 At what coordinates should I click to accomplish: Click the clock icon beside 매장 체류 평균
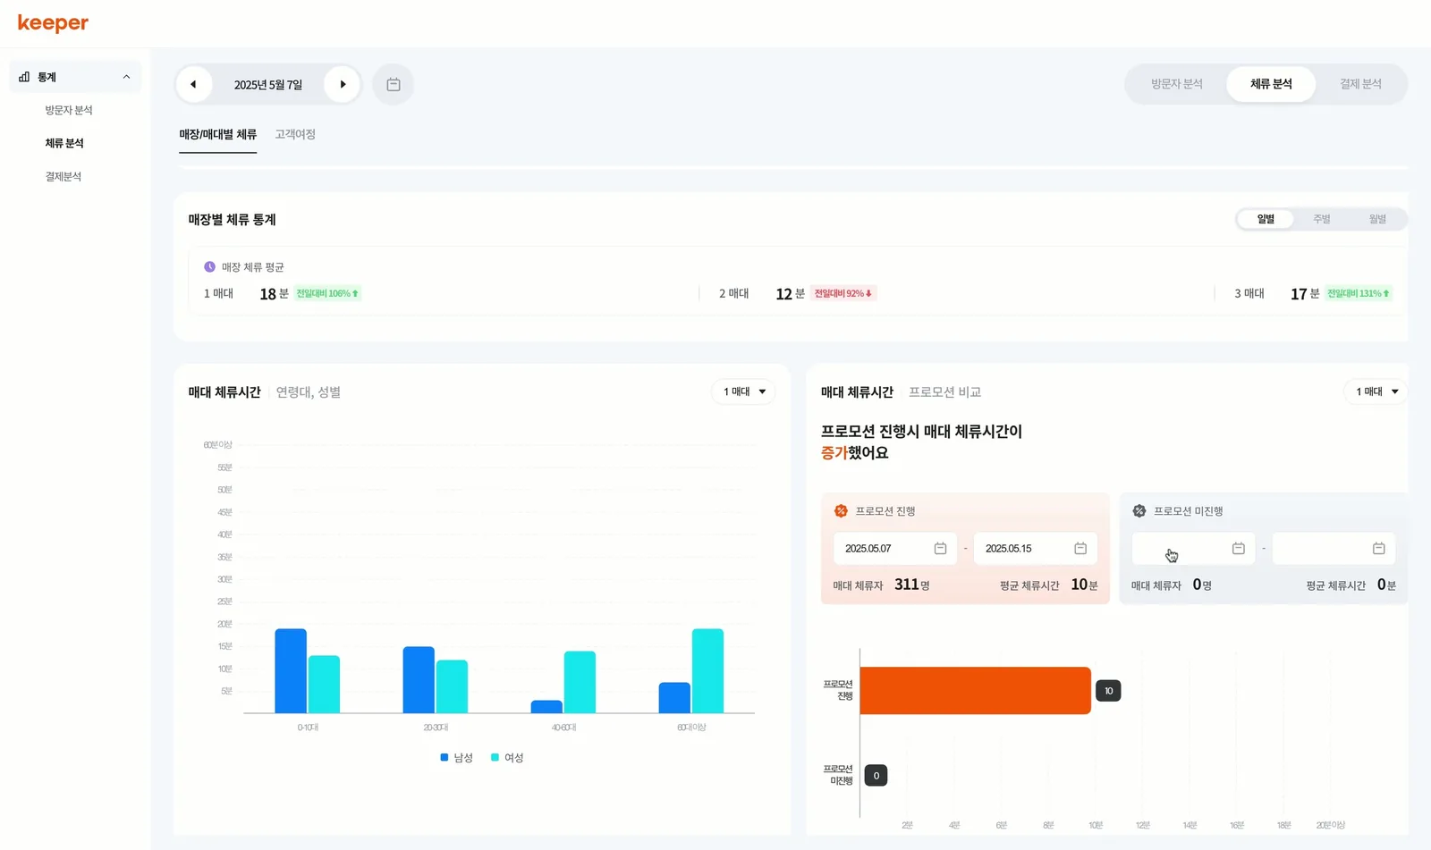tap(210, 267)
